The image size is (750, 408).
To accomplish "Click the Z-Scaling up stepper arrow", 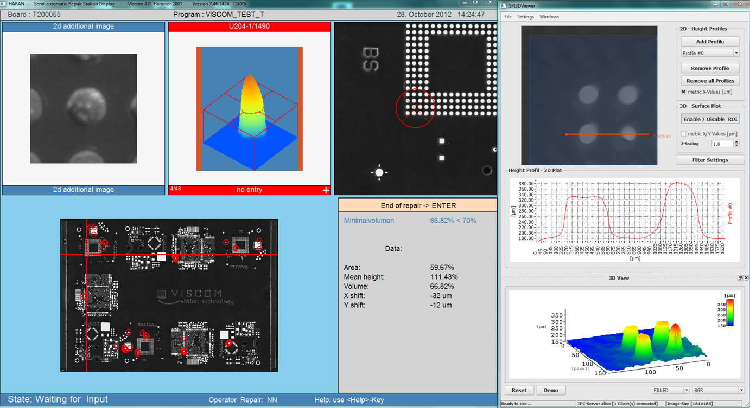I will (x=736, y=141).
